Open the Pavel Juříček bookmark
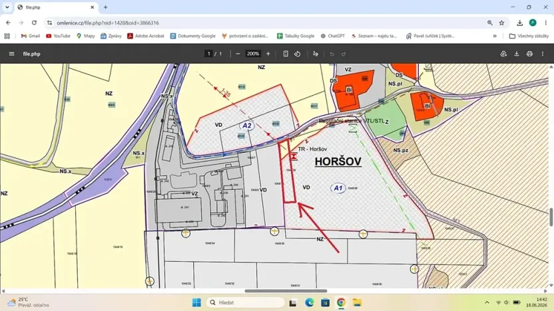554x311 pixels. 430,36
